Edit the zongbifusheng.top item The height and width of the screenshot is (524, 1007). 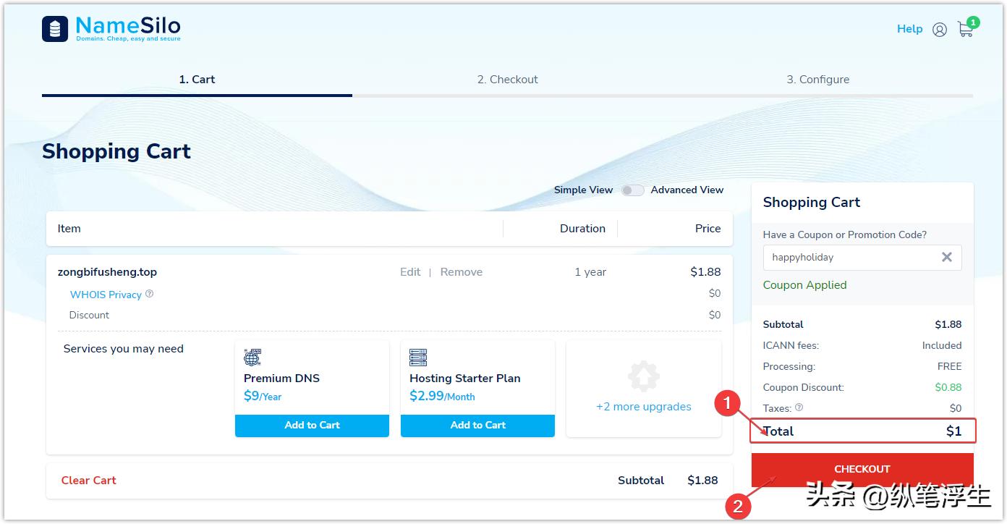(x=410, y=272)
